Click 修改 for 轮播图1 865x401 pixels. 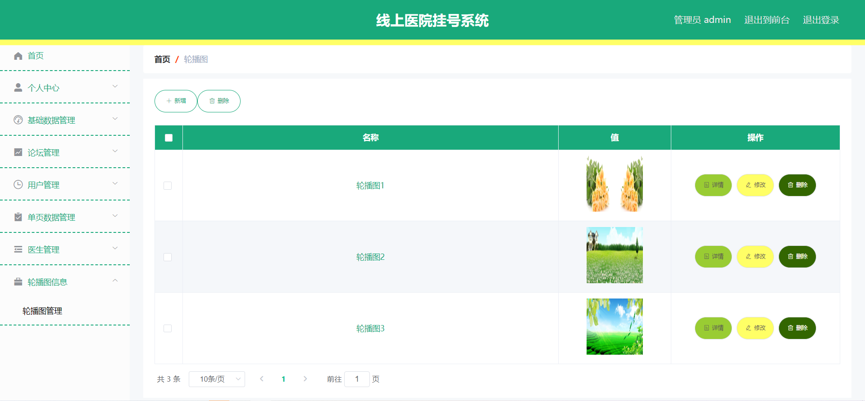coord(755,185)
